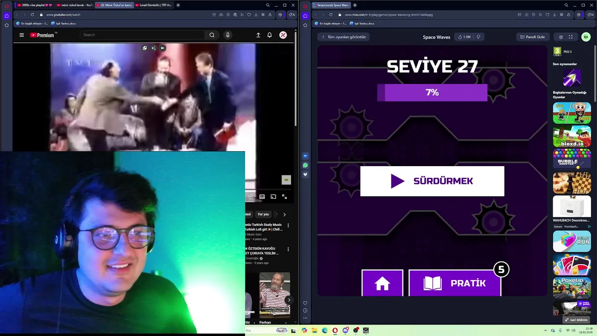Open Microsoft Edge from the taskbar
The height and width of the screenshot is (336, 597).
pyautogui.click(x=325, y=330)
